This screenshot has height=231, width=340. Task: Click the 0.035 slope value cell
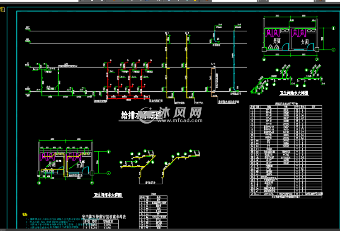107,225
